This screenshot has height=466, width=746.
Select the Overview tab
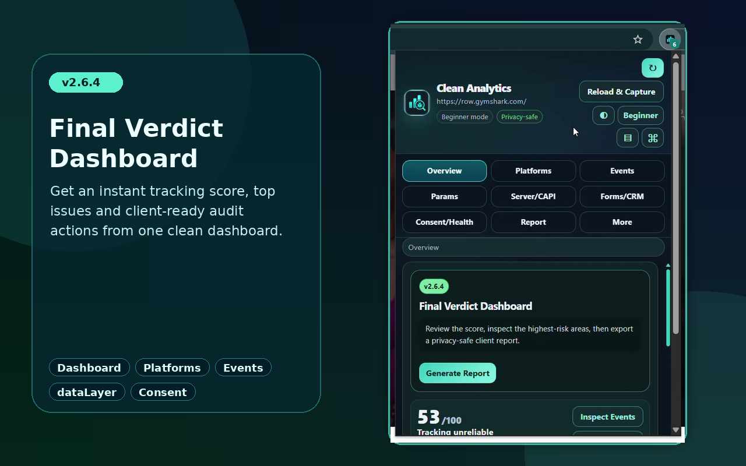pyautogui.click(x=444, y=171)
